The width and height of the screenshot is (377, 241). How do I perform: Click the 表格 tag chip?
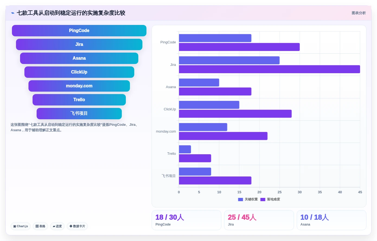click(x=40, y=226)
